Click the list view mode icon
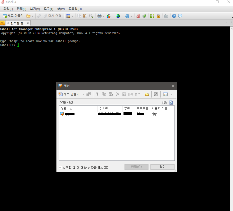 (x=165, y=94)
